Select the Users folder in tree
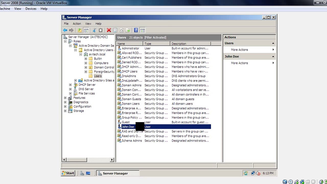 tap(98, 76)
